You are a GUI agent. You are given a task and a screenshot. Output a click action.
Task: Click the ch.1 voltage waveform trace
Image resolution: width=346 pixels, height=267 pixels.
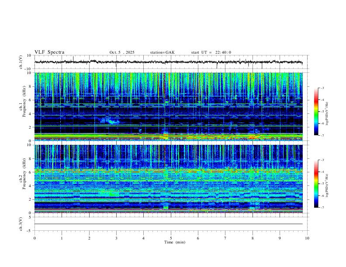(168, 62)
